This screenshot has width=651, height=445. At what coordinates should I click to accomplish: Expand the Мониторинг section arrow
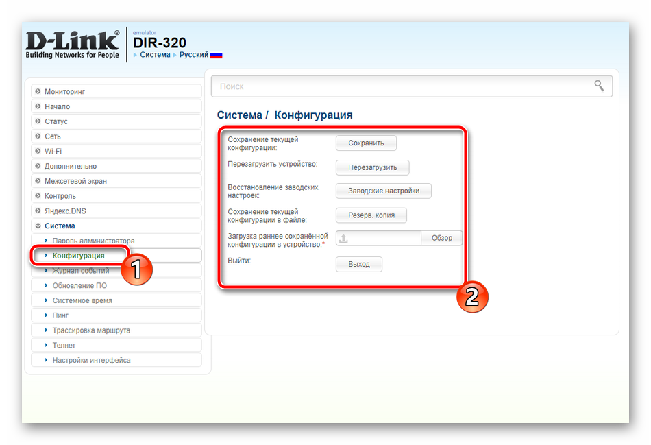tap(38, 91)
